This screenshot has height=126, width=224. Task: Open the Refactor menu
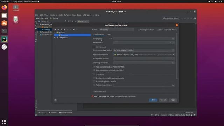(x=68, y=15)
